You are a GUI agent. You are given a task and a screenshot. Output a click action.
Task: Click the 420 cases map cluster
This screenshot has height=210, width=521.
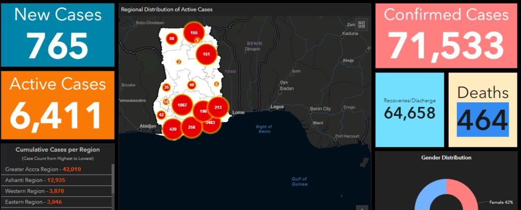pos(173,129)
